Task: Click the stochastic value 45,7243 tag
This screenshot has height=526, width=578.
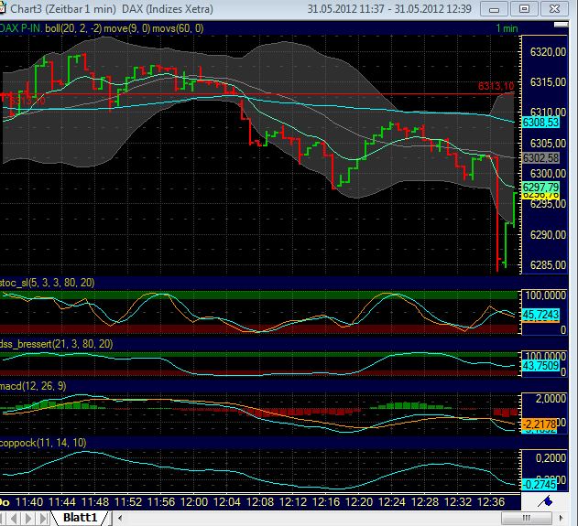Action: (x=540, y=315)
